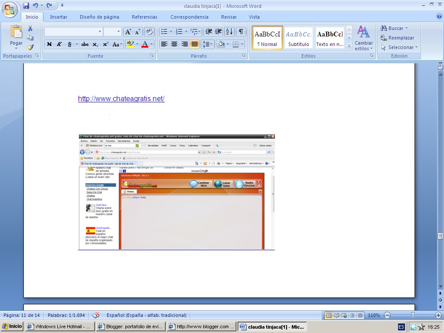The height and width of the screenshot is (333, 444).
Task: Toggle bold (N) formatting
Action: pos(49,44)
